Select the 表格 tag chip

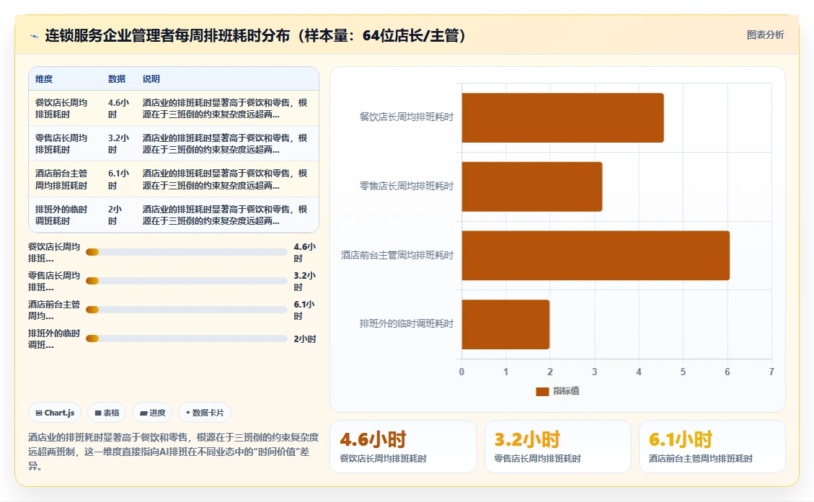tap(107, 413)
